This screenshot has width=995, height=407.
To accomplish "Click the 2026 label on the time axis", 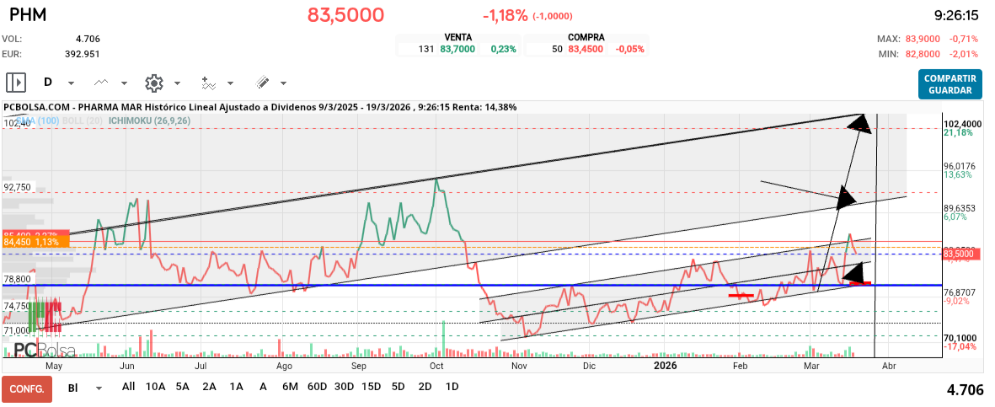I will click(665, 366).
